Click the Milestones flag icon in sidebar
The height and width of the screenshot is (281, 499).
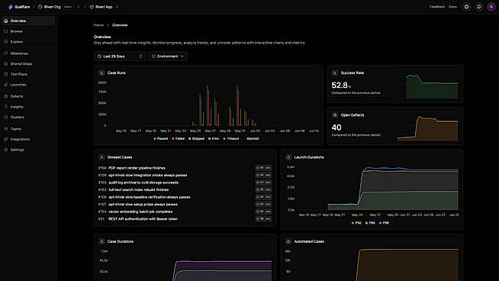[6, 53]
